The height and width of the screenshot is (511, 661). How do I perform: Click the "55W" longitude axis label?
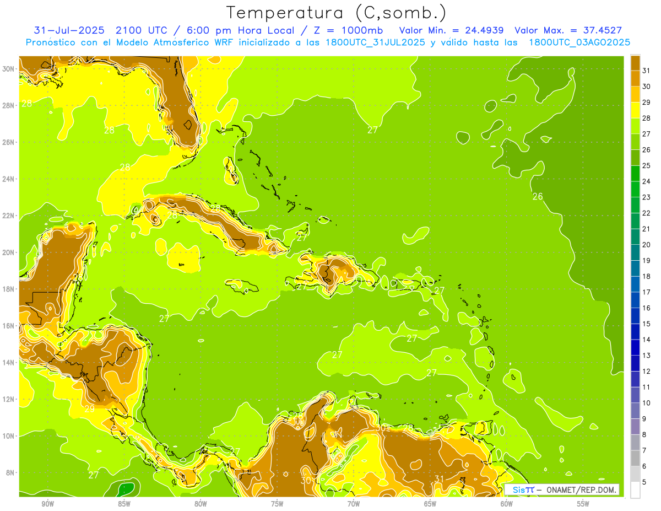tap(583, 504)
